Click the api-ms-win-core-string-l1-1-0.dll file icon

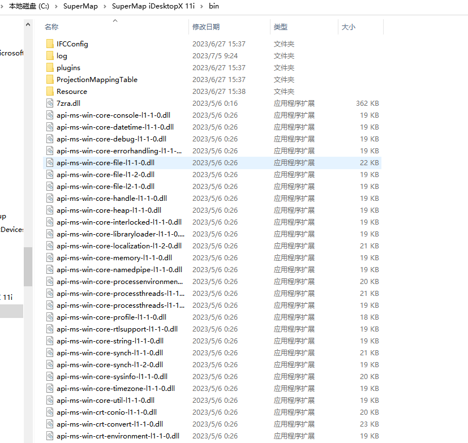pos(50,341)
